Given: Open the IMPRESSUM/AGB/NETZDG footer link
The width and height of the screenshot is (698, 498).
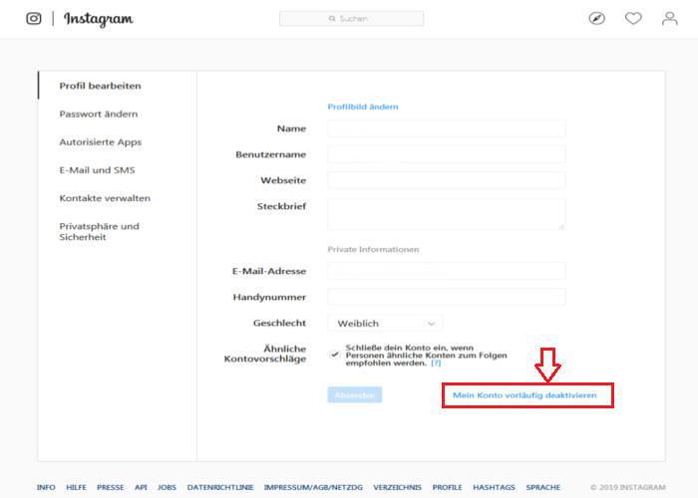Looking at the screenshot, I should tap(313, 487).
